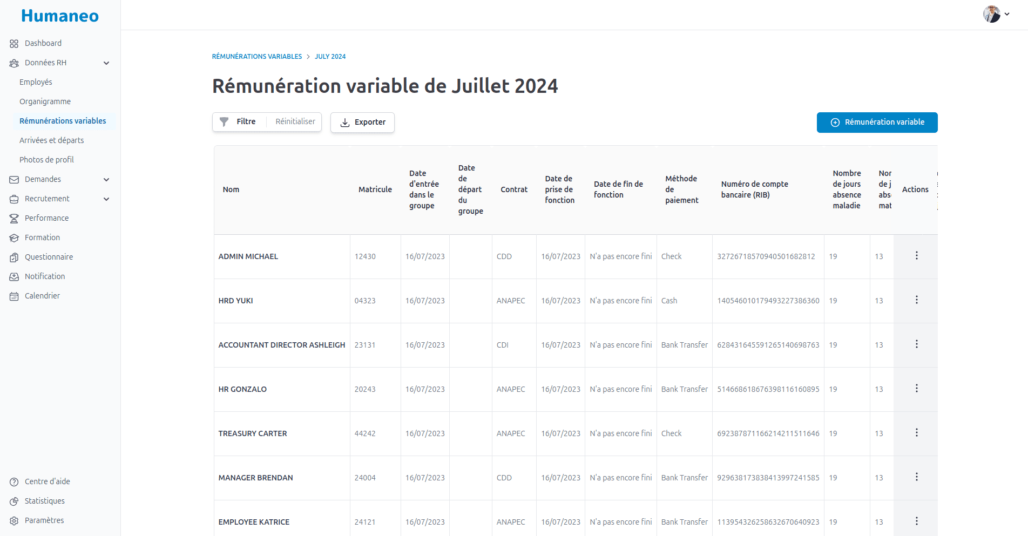This screenshot has height=536, width=1028.
Task: Click the Formation graduation cap icon
Action: click(x=14, y=238)
